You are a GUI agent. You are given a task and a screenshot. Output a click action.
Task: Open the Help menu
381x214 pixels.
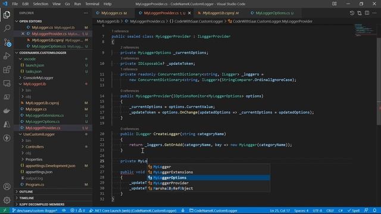click(x=107, y=4)
